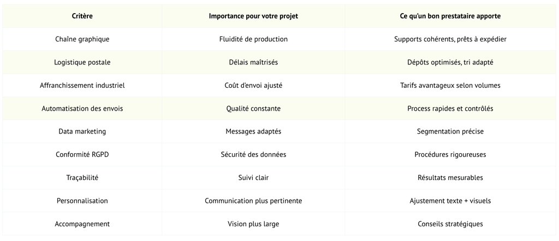Select the Sécurité des données cell

[x=253, y=154]
